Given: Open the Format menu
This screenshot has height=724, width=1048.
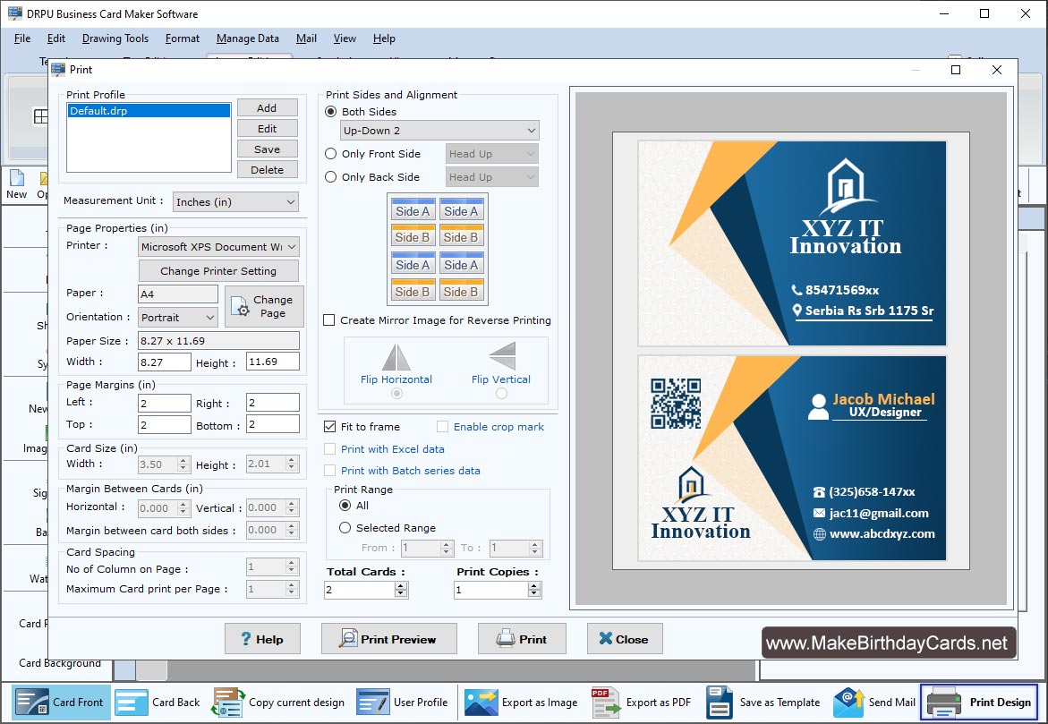Looking at the screenshot, I should pyautogui.click(x=183, y=38).
